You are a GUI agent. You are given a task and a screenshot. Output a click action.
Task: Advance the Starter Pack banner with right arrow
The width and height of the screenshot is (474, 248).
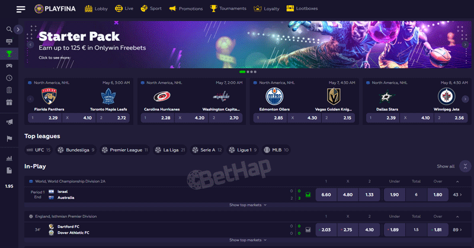pos(465,45)
